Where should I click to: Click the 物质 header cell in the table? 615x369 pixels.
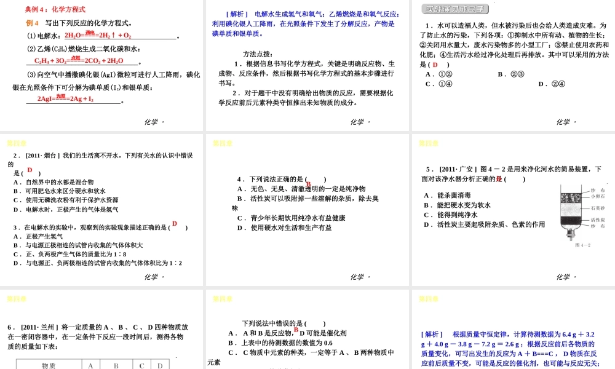click(x=49, y=365)
